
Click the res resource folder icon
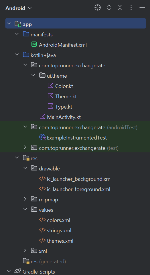(26, 158)
